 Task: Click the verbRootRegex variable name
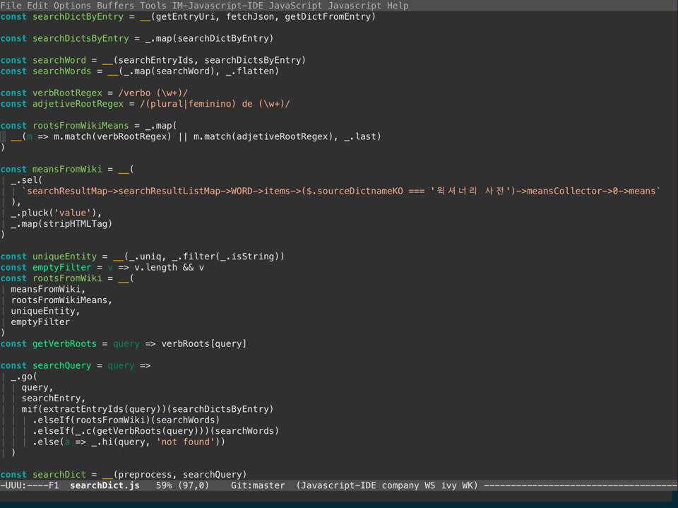67,93
